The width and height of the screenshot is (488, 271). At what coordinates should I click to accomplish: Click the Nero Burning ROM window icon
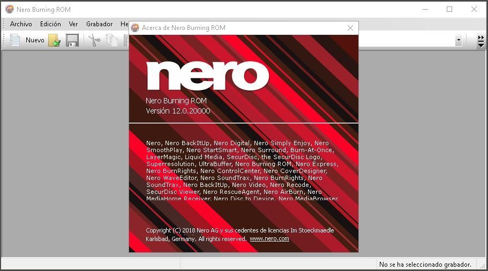[x=10, y=9]
